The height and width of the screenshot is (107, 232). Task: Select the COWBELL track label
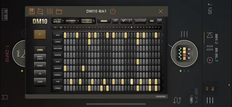point(58,75)
